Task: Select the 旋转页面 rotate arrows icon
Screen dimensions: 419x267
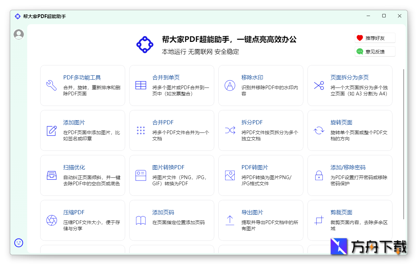Action: tap(319, 130)
